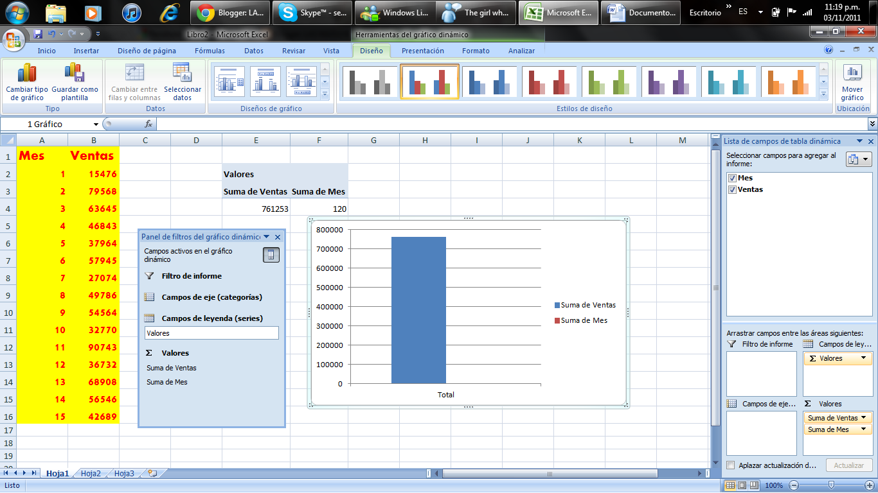Open the Suma de Mes dropdown
Image resolution: width=878 pixels, height=493 pixels.
click(x=864, y=429)
